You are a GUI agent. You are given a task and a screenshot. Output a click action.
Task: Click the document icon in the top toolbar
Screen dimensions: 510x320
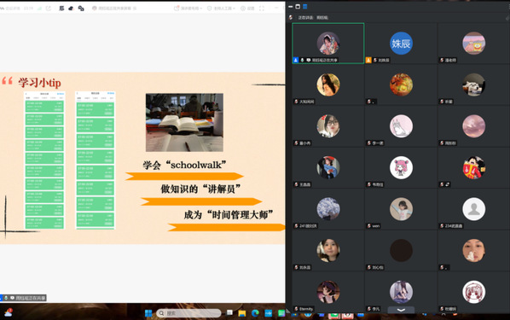click(x=61, y=9)
